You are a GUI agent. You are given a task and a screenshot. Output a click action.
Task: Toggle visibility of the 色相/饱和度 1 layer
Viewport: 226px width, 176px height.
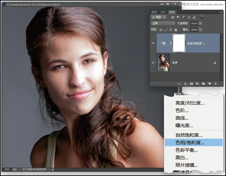click(153, 43)
